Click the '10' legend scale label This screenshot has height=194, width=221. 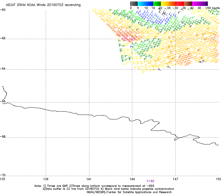point(146,8)
